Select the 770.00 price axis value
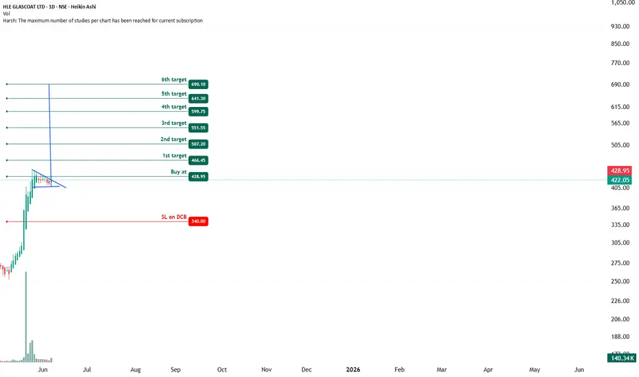This screenshot has width=639, height=377. (620, 63)
